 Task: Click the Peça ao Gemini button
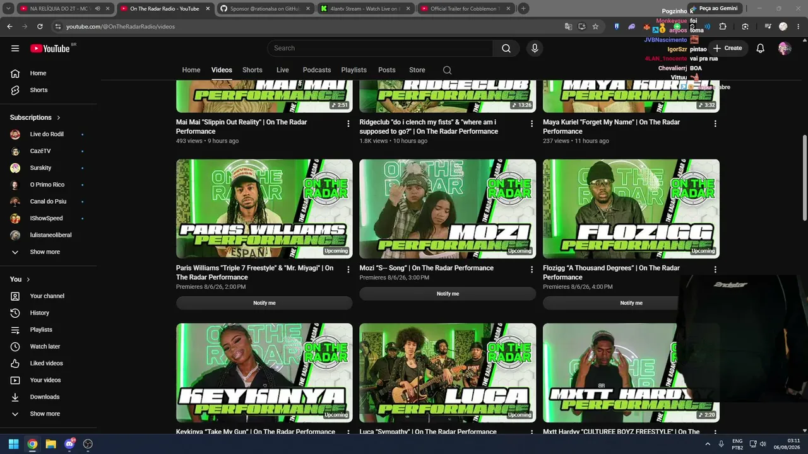(x=713, y=8)
